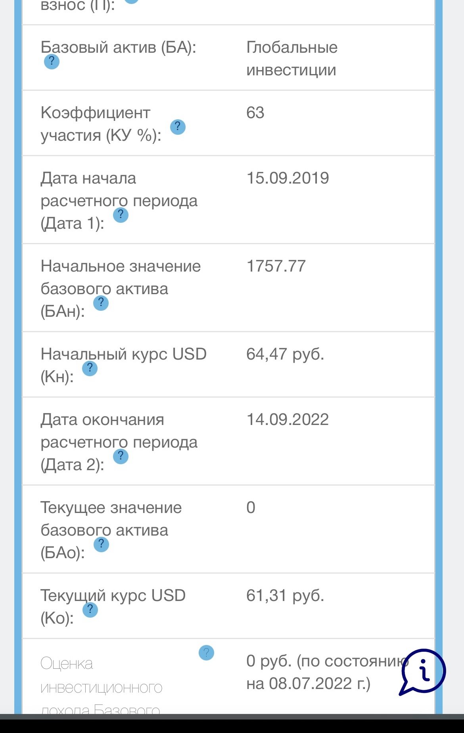Open the hint for Текущее значение (БАо)
The height and width of the screenshot is (733, 464).
click(x=101, y=544)
